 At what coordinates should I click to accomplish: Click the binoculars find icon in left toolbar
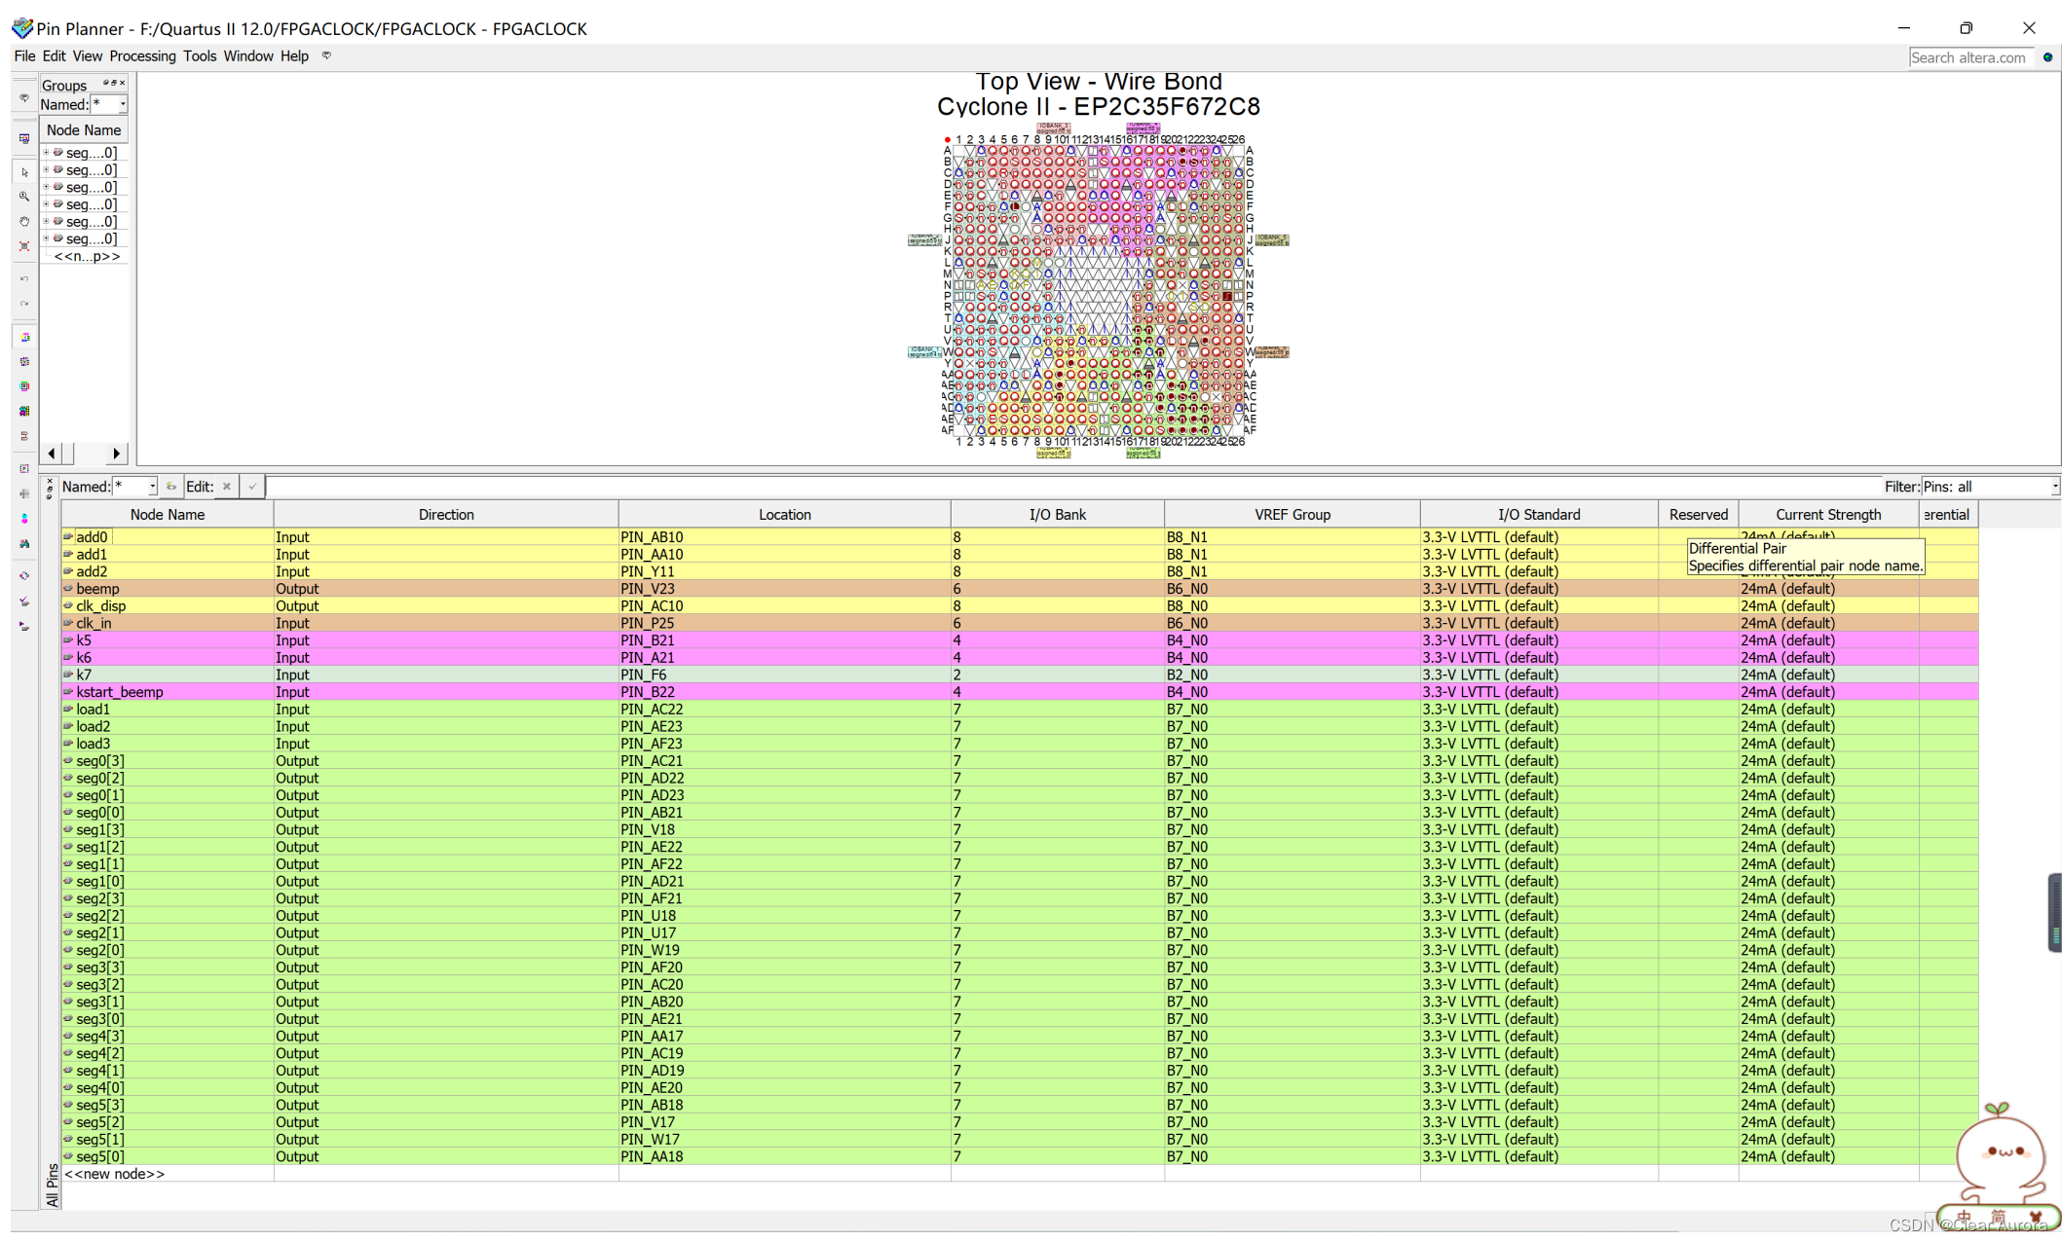[x=24, y=544]
